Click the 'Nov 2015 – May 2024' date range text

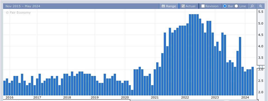coord(23,6)
